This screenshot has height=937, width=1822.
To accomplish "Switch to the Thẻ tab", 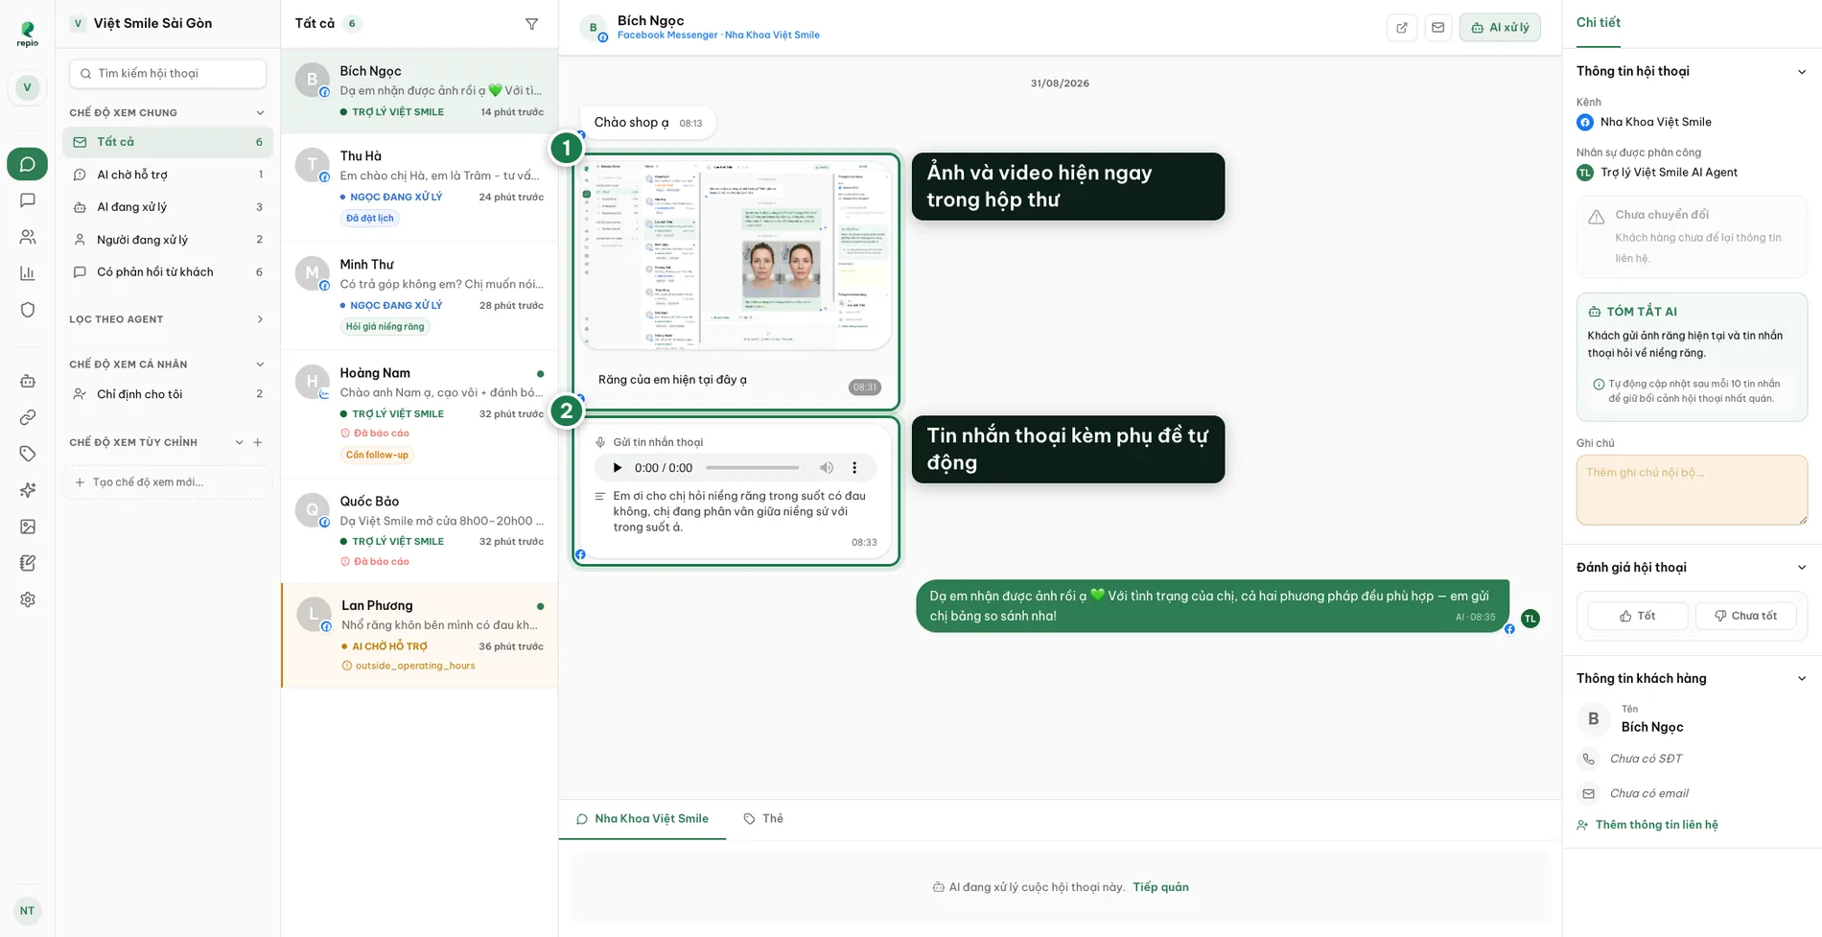I will coord(763,819).
